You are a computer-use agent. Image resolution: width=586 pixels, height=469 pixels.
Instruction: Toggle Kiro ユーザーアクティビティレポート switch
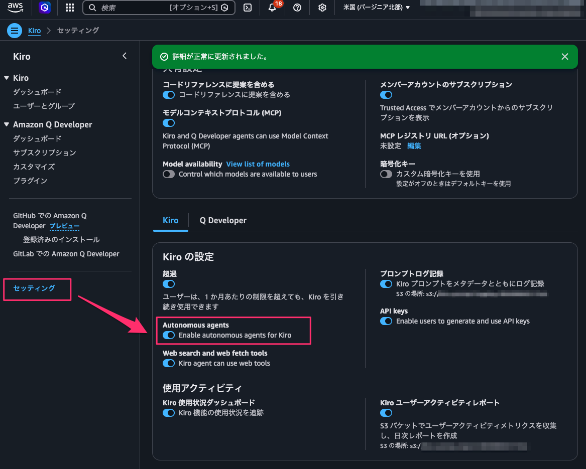pyautogui.click(x=386, y=413)
